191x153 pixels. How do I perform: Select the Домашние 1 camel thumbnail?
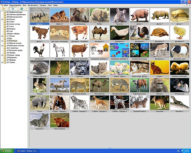pos(100,33)
